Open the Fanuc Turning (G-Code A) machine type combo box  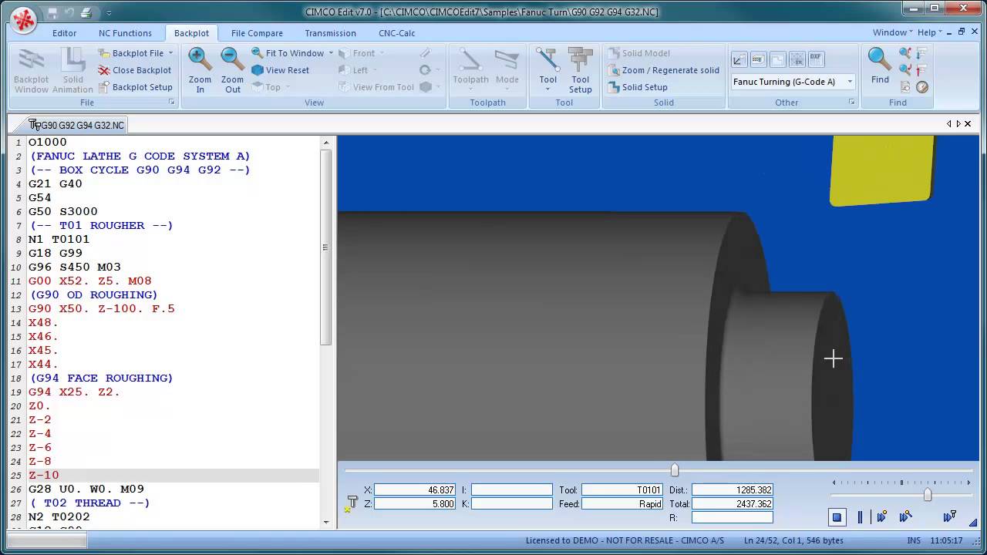tap(793, 82)
